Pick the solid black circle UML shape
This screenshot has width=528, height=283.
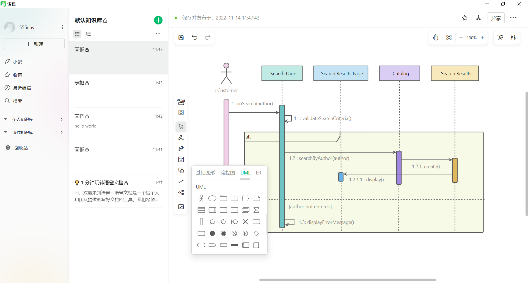(x=212, y=234)
